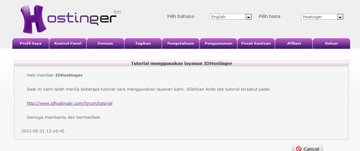View the Pengumuman tab
This screenshot has height=151, width=360.
pyautogui.click(x=218, y=44)
